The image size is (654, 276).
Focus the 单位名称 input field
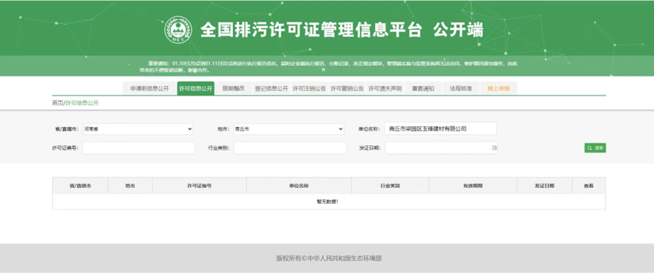(x=440, y=128)
